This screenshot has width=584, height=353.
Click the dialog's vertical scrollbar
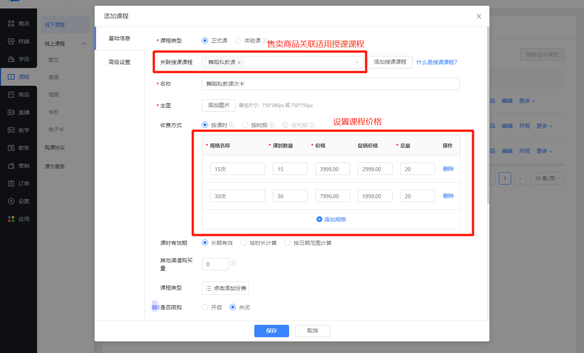488,115
